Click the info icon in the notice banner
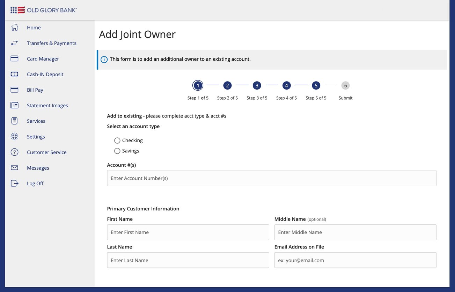The height and width of the screenshot is (292, 455). coord(104,59)
